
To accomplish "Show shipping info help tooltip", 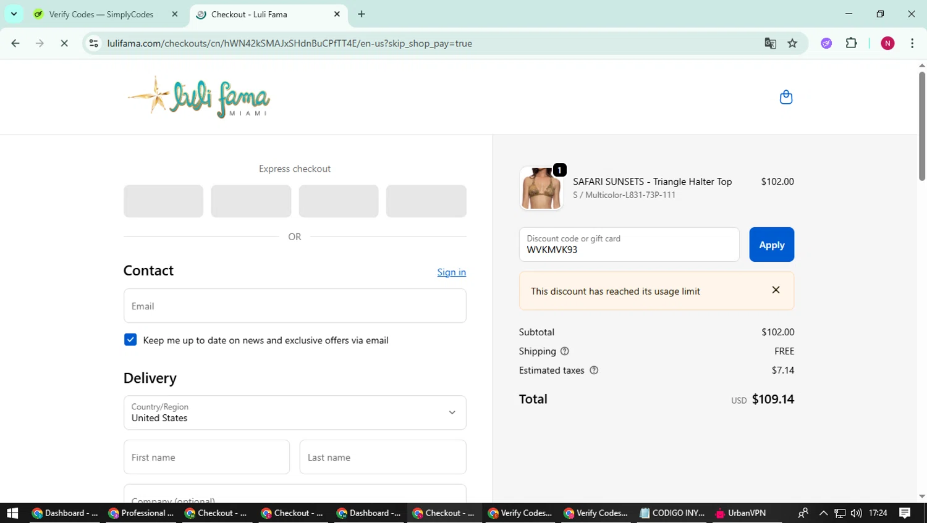I will (564, 351).
